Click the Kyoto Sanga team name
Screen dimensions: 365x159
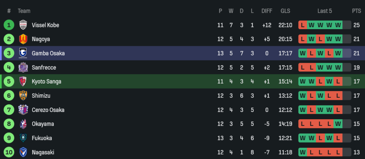point(46,82)
